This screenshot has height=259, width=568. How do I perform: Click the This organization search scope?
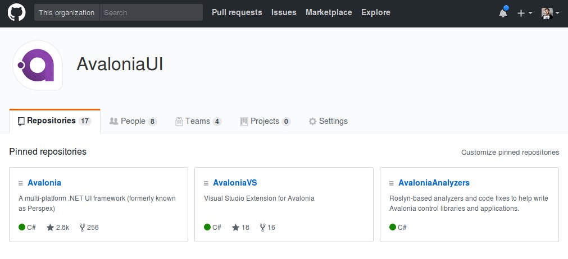(x=67, y=12)
